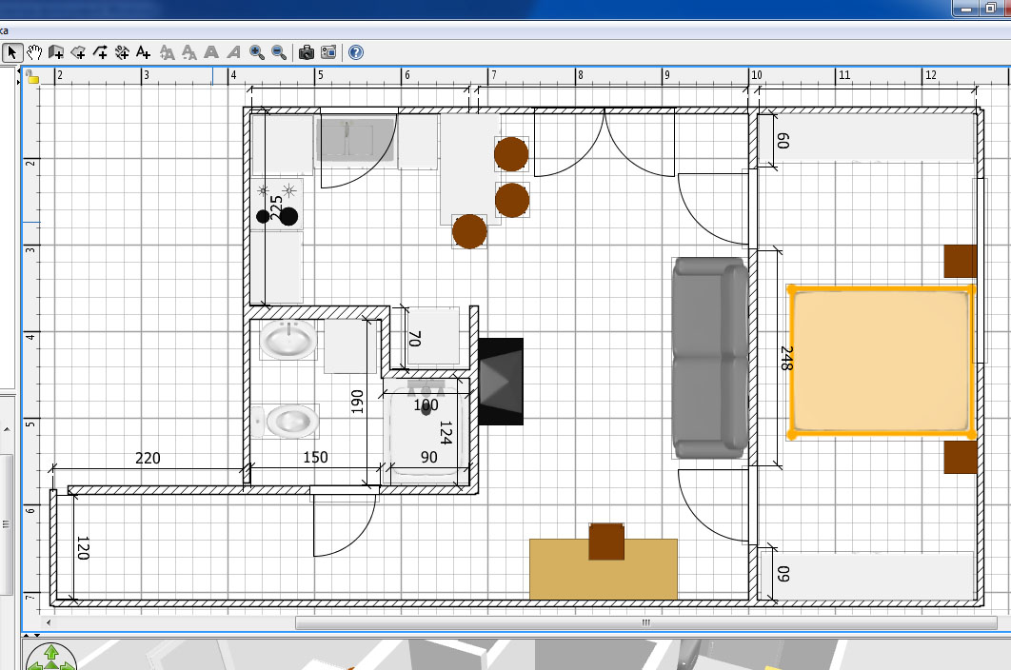Create a photo with the camera icon
The height and width of the screenshot is (670, 1011).
[307, 52]
